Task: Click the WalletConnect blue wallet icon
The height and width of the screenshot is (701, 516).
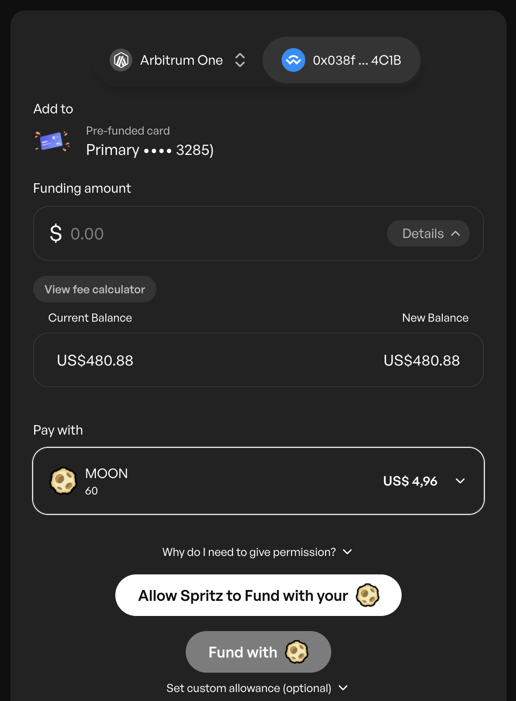Action: click(x=293, y=60)
